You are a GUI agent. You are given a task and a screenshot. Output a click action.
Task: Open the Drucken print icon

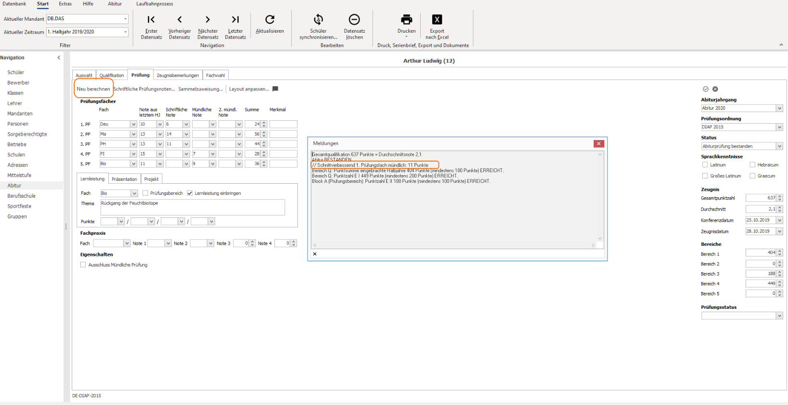pyautogui.click(x=406, y=19)
